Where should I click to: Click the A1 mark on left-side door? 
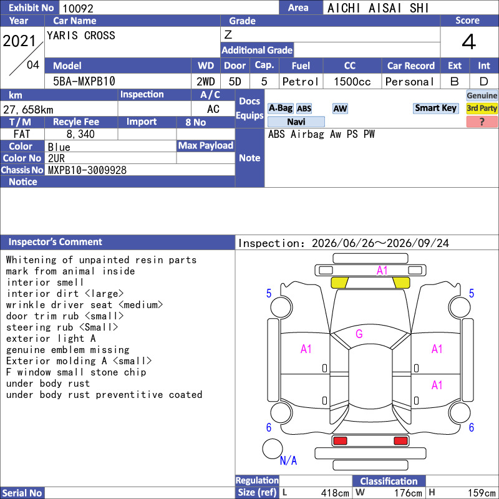306,349
